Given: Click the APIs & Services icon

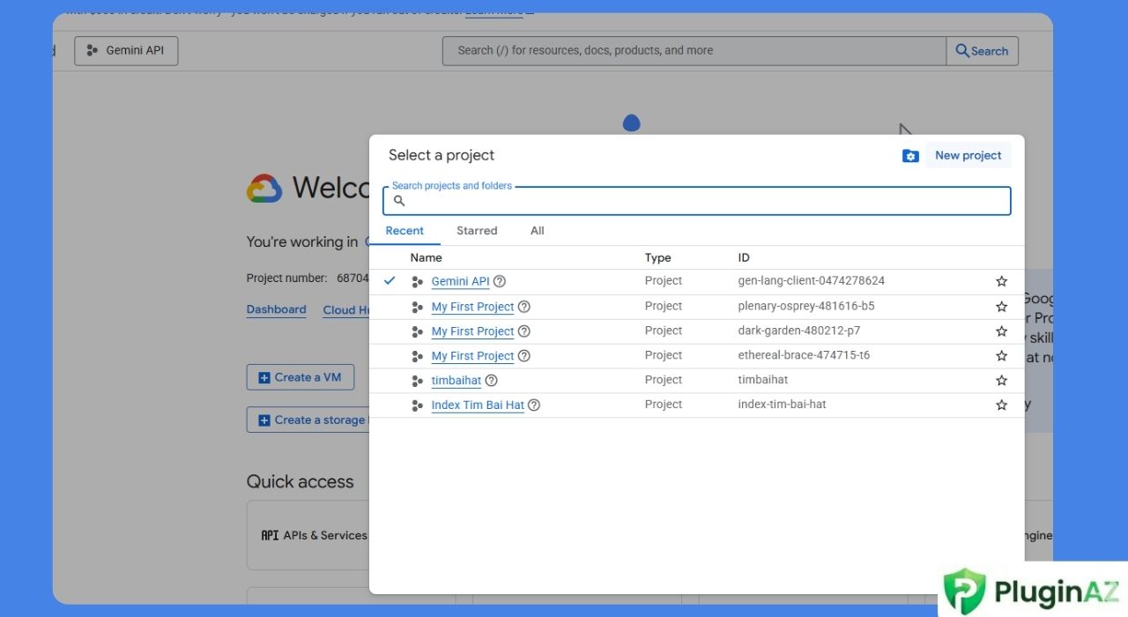Looking at the screenshot, I should (x=271, y=535).
